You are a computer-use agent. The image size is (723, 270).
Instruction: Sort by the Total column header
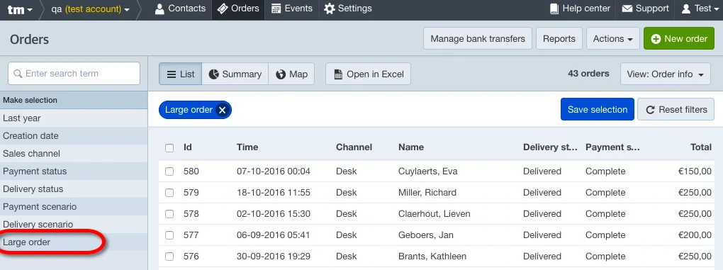click(701, 147)
